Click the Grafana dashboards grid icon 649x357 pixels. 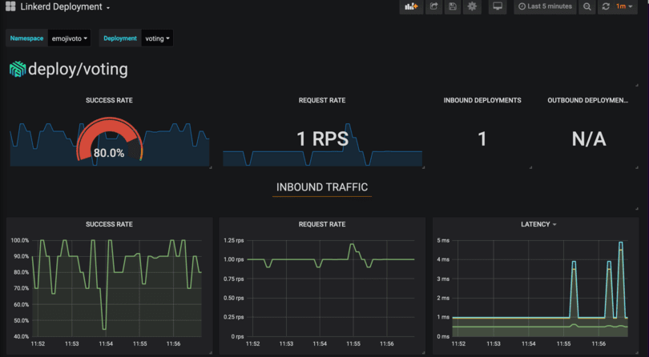[x=10, y=6]
